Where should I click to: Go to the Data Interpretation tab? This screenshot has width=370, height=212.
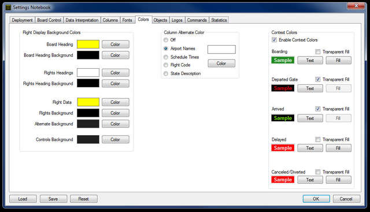82,20
